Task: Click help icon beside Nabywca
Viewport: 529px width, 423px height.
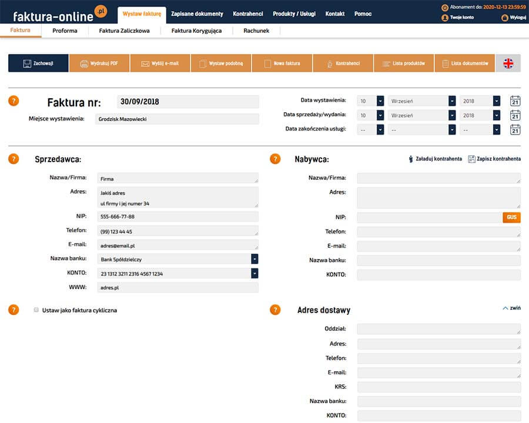Action: pyautogui.click(x=275, y=159)
